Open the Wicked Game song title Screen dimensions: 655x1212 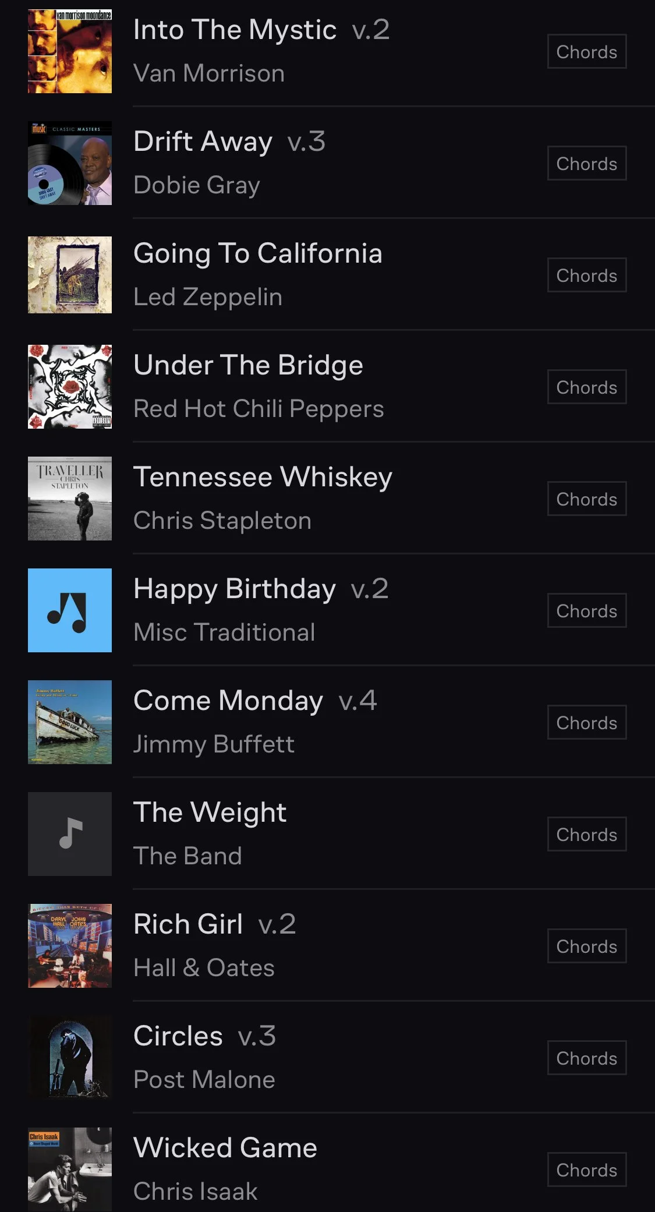tap(225, 1147)
